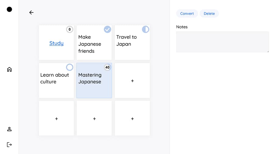The width and height of the screenshot is (274, 154).
Task: Add item in the bottom-middle empty cell
Action: [94, 119]
